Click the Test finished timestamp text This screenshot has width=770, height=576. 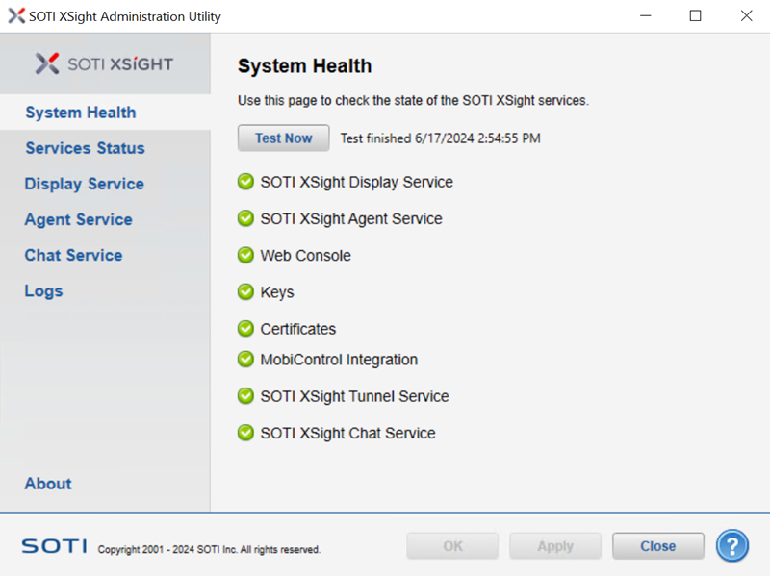441,138
